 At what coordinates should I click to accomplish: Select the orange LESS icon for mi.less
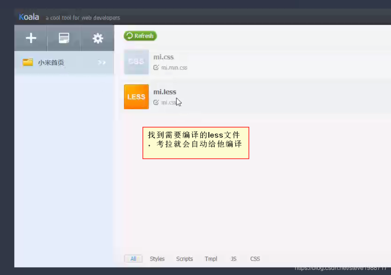pyautogui.click(x=136, y=97)
